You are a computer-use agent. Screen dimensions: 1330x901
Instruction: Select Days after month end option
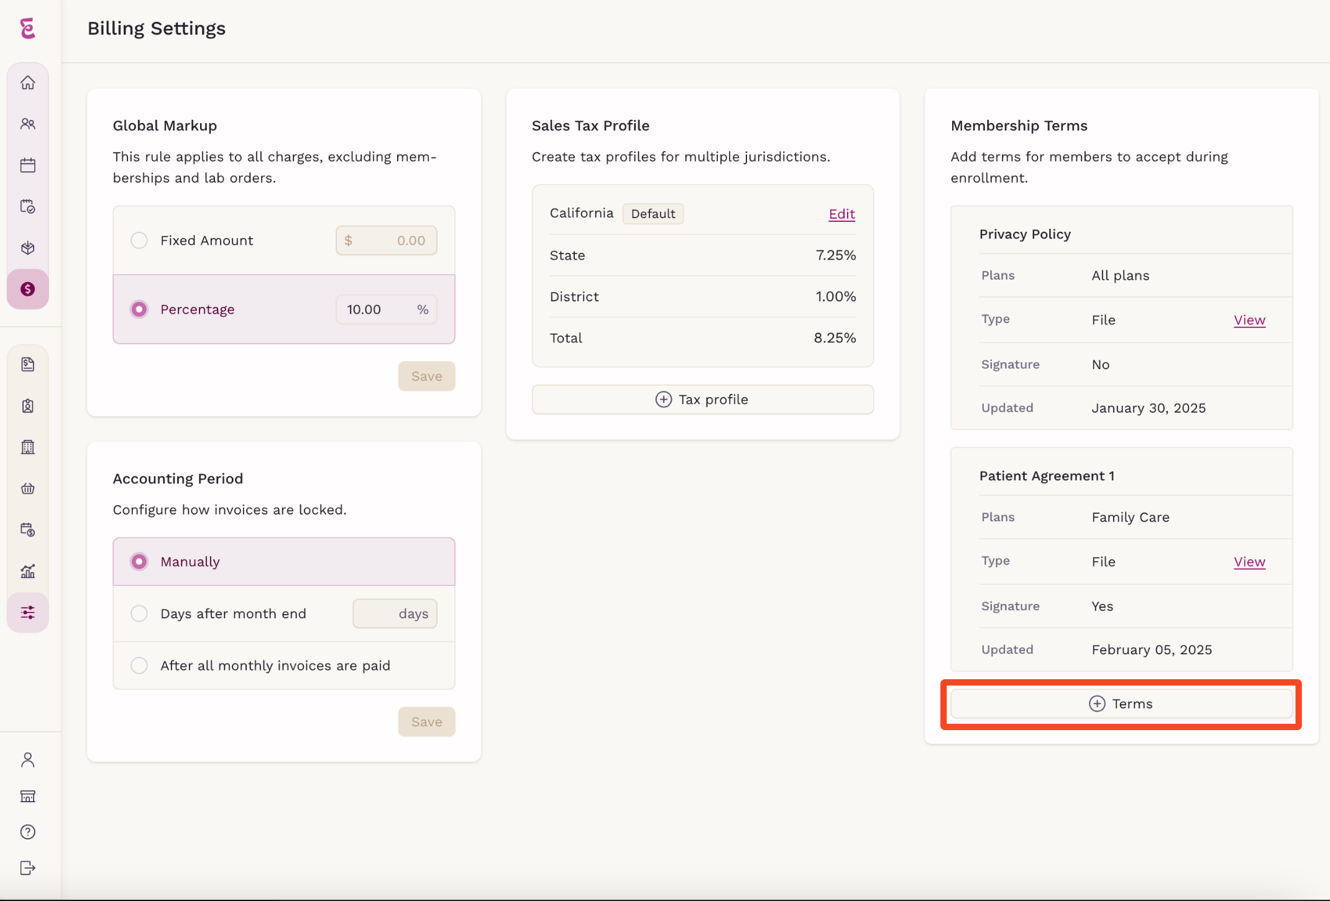[139, 614]
